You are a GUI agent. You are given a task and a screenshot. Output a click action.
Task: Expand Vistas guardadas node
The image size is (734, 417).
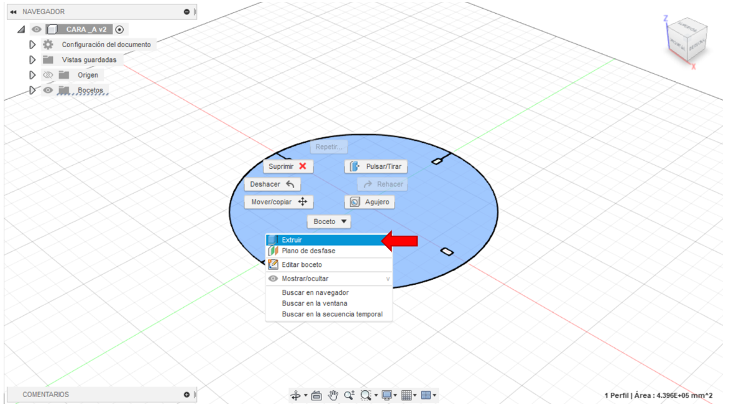coord(32,60)
